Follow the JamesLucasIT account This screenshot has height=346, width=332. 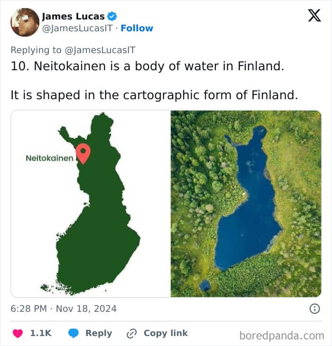(137, 28)
